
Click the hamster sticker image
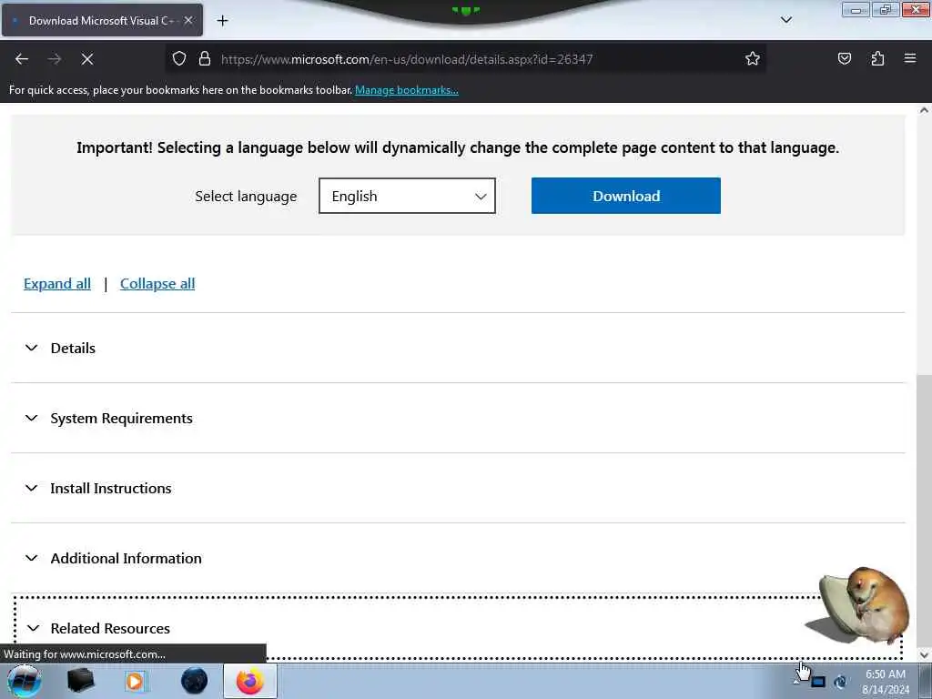pyautogui.click(x=859, y=605)
